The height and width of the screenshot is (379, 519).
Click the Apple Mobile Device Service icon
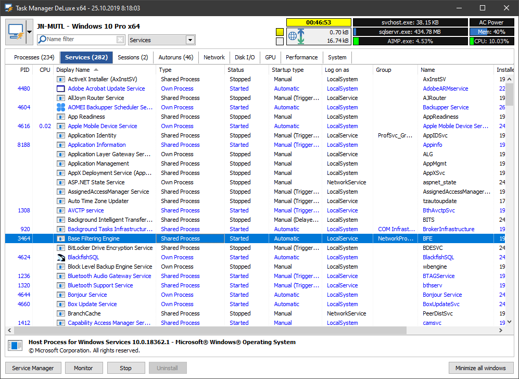click(60, 126)
